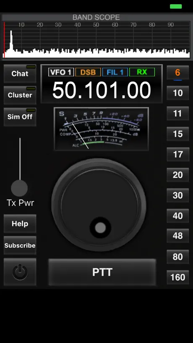193x343 pixels.
Task: Change mode via the DSB indicator
Action: [x=88, y=72]
